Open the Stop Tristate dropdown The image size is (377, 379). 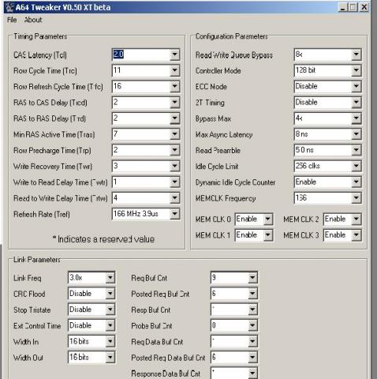click(x=110, y=310)
